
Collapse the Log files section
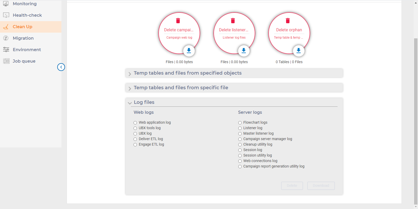click(130, 103)
